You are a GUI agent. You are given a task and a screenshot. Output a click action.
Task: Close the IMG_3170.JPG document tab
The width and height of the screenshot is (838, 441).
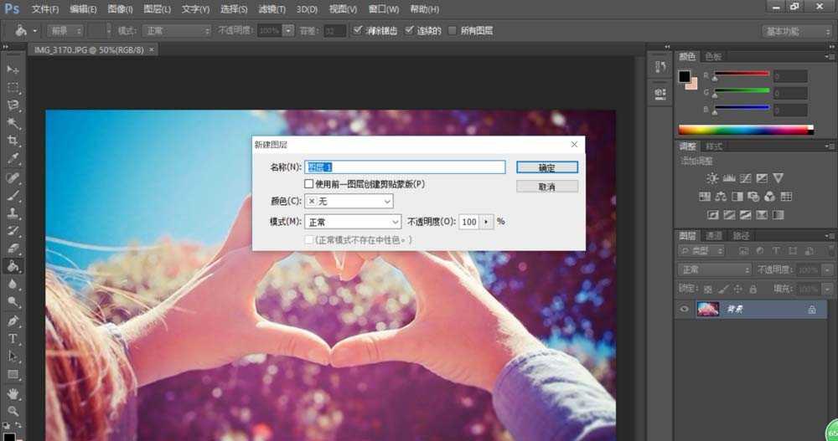coord(152,49)
